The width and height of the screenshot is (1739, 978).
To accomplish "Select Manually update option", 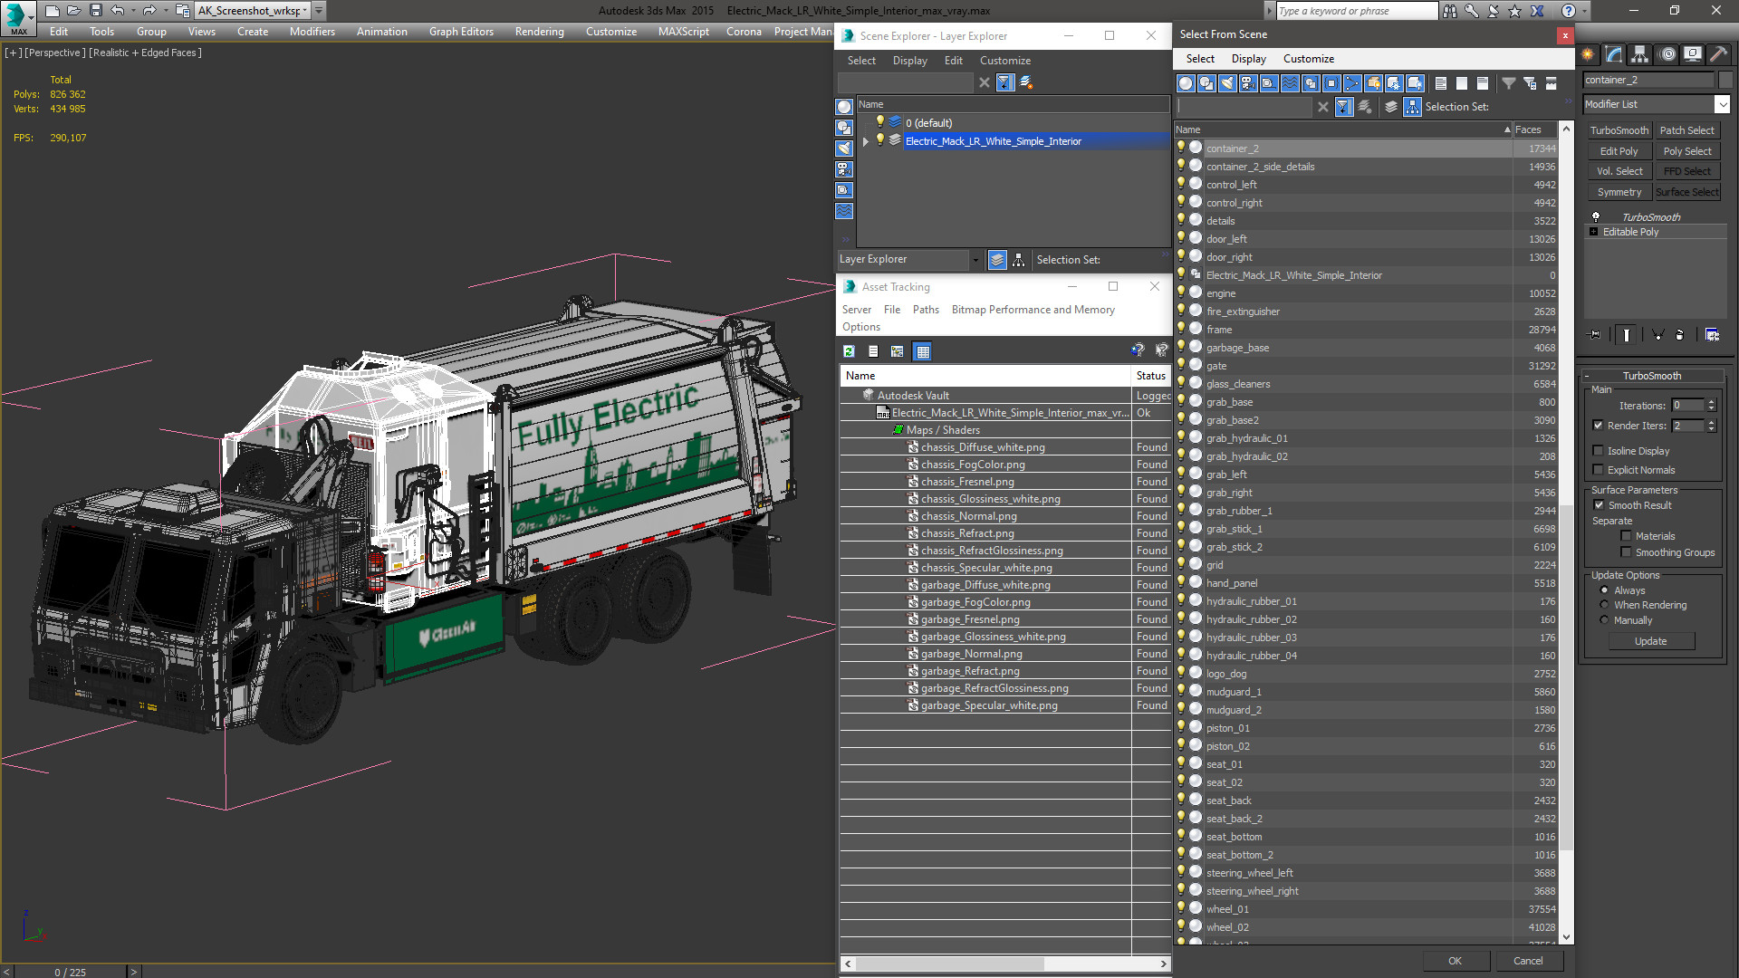I will point(1604,620).
